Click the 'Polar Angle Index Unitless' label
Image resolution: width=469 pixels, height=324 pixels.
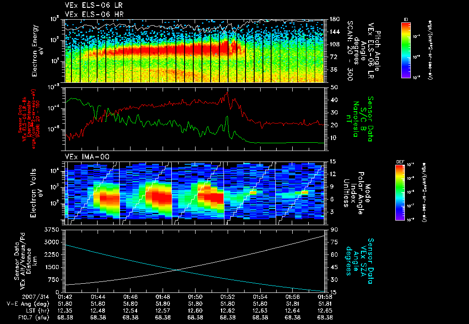click(x=354, y=193)
